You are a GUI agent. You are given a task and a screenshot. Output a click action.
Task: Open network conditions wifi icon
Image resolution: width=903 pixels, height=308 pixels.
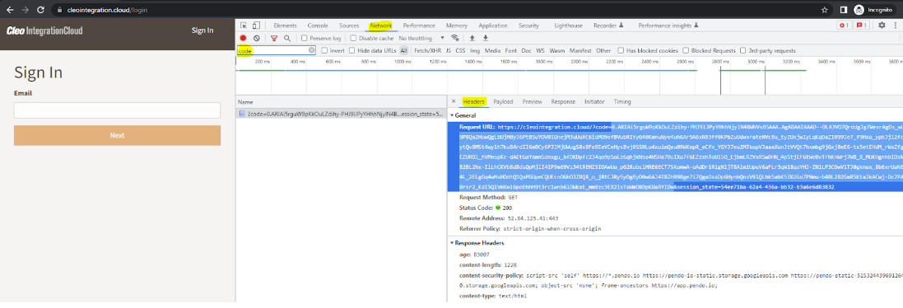tap(455, 38)
